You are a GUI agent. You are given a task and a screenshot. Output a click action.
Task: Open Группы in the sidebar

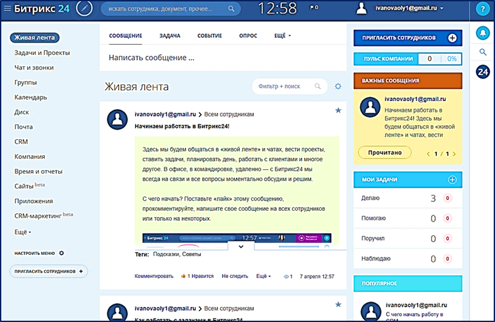click(25, 82)
